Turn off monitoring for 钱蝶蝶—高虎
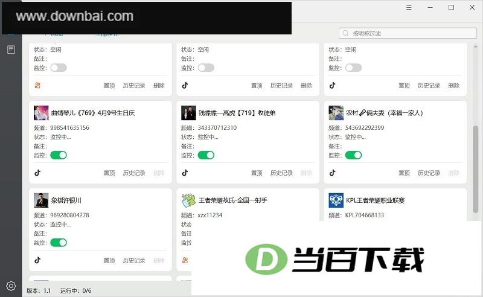Viewport: 483px width, 297px height. click(206, 155)
